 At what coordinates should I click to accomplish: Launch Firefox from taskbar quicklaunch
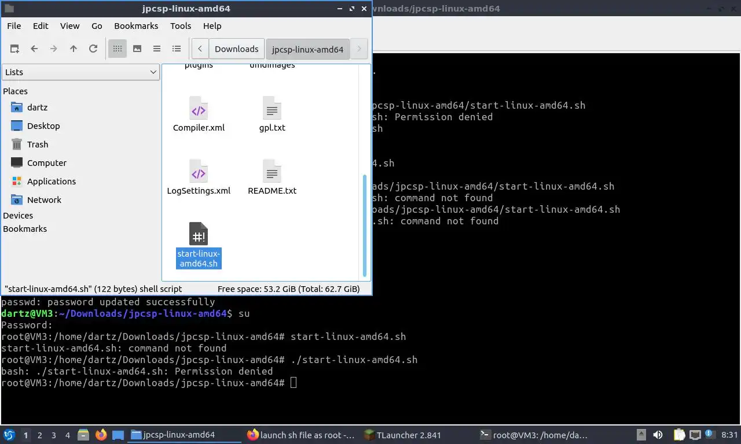101,435
